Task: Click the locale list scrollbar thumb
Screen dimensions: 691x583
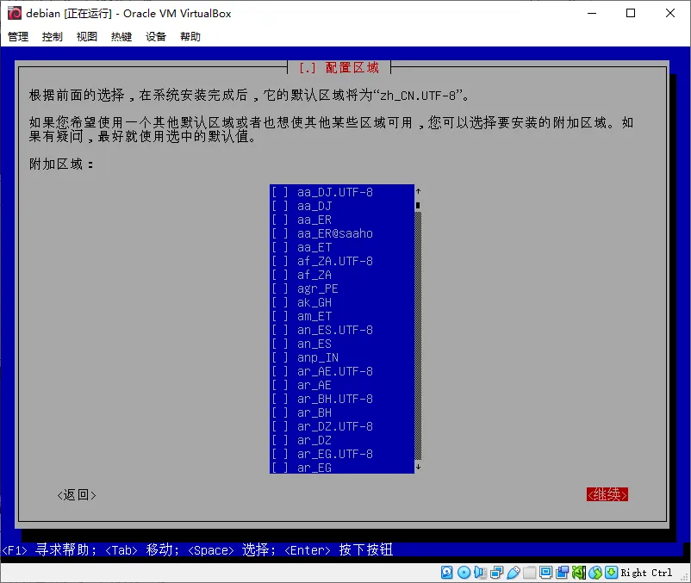Action: click(x=418, y=205)
